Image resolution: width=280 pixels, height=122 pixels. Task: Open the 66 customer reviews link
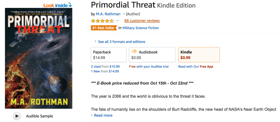click(x=142, y=21)
